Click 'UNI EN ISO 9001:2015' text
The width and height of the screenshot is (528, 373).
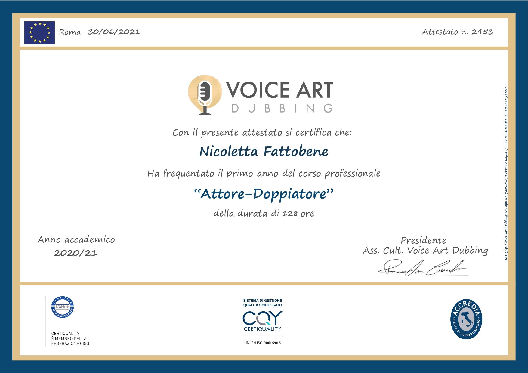[262, 343]
